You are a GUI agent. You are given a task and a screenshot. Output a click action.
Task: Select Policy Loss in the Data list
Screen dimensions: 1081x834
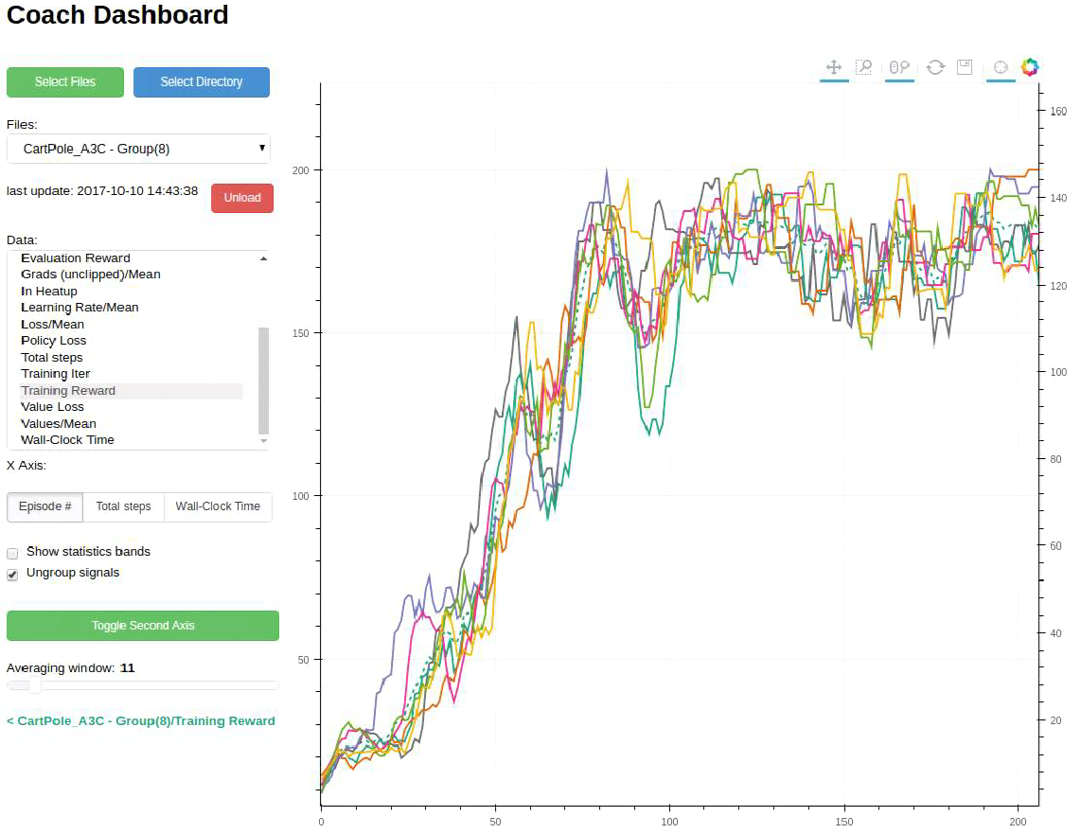click(54, 341)
